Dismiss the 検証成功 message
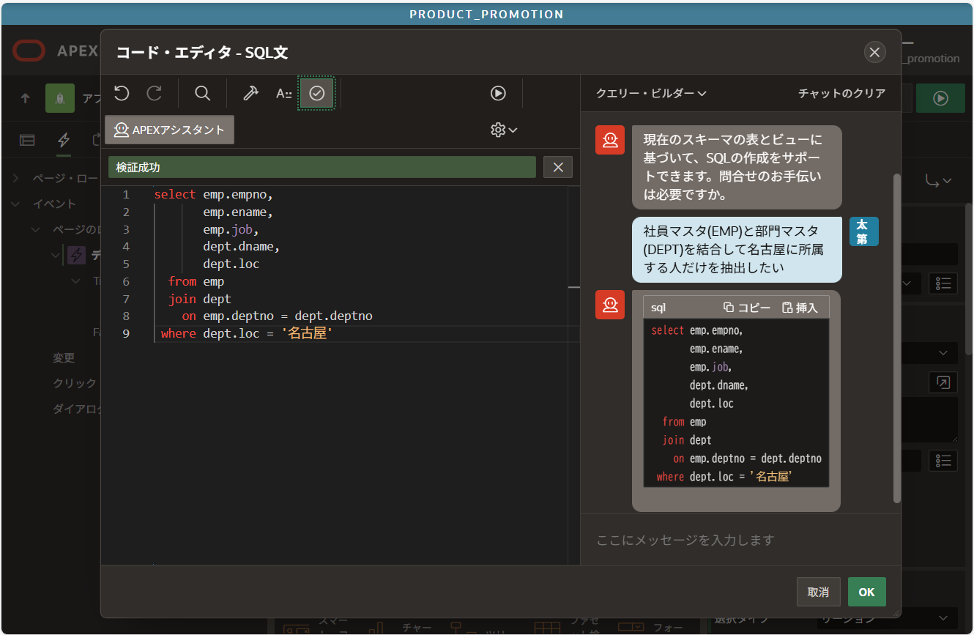974x635 pixels. pyautogui.click(x=557, y=167)
